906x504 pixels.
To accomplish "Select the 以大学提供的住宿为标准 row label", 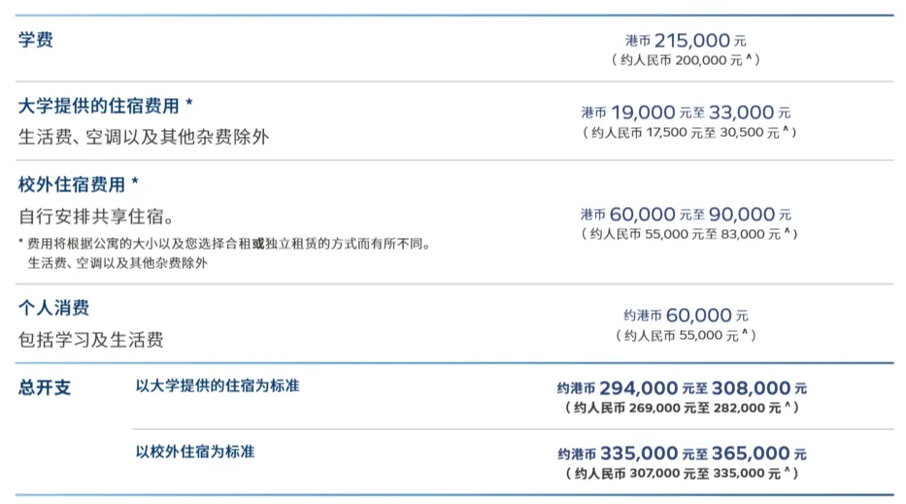I will pos(218,386).
